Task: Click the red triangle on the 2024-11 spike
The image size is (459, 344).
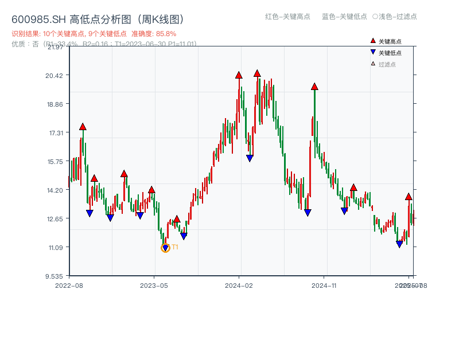Action: point(313,86)
